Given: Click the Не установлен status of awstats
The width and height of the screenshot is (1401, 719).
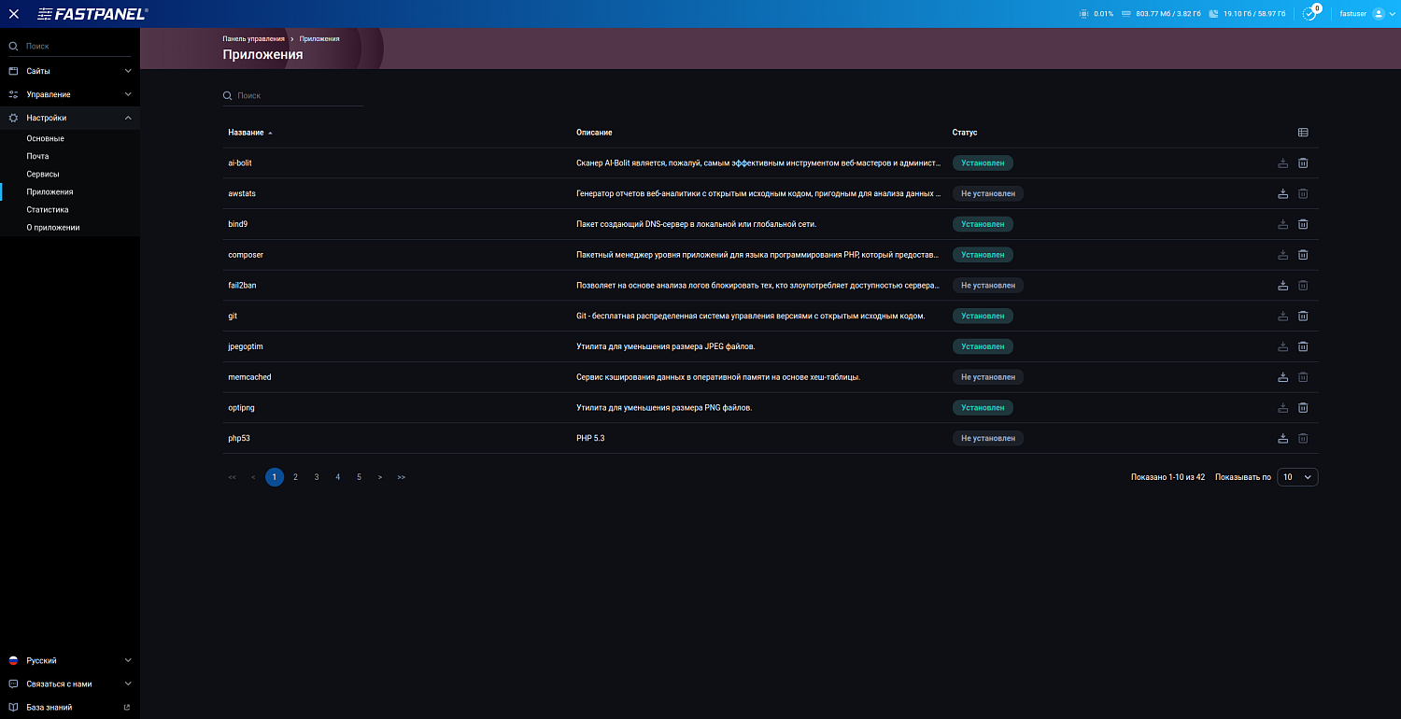Looking at the screenshot, I should pyautogui.click(x=988, y=193).
